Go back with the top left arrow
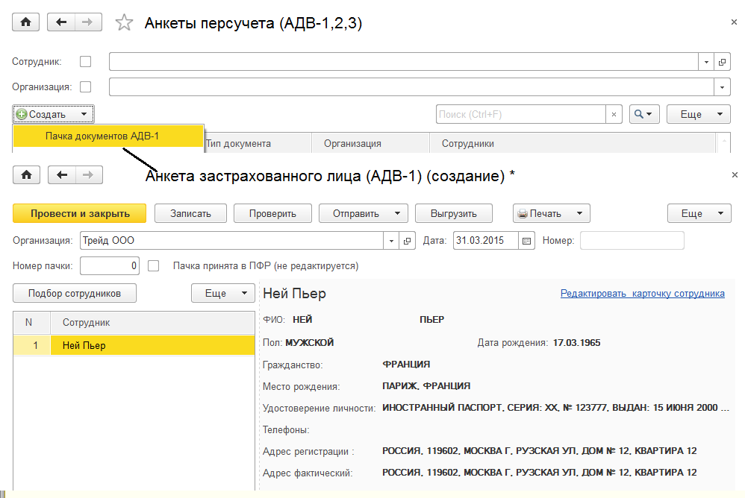745x498 pixels. point(61,22)
